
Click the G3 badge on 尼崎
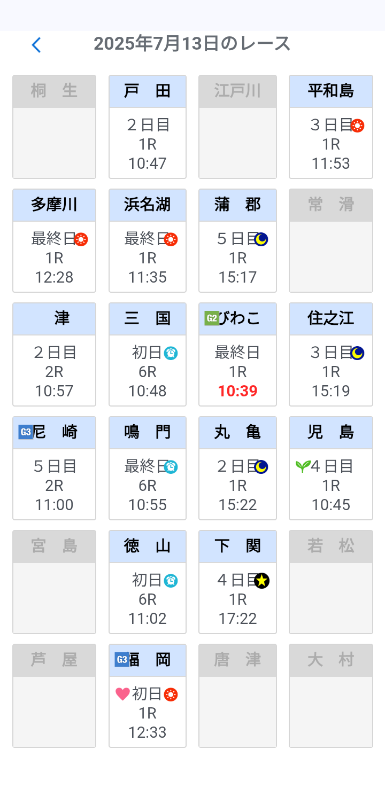(26, 432)
